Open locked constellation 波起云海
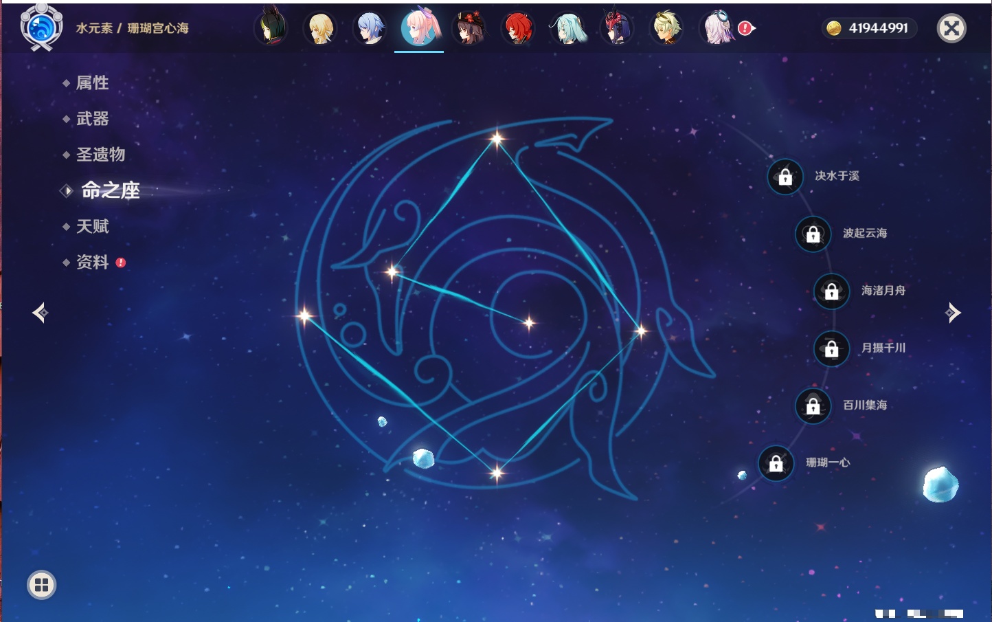992x622 pixels. [813, 234]
